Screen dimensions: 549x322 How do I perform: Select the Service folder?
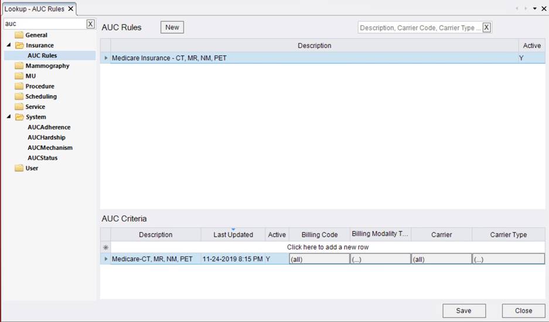(x=35, y=107)
